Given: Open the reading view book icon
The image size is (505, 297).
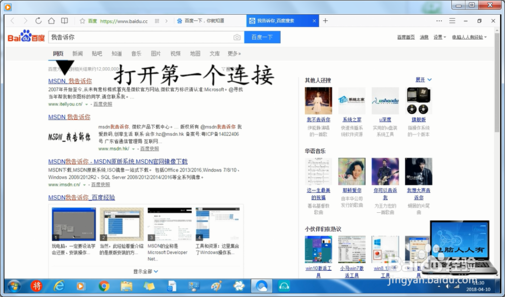Looking at the screenshot, I should tap(65, 21).
